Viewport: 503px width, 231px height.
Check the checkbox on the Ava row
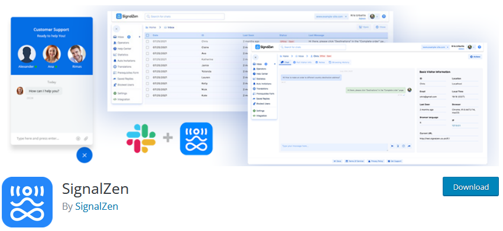(x=147, y=53)
